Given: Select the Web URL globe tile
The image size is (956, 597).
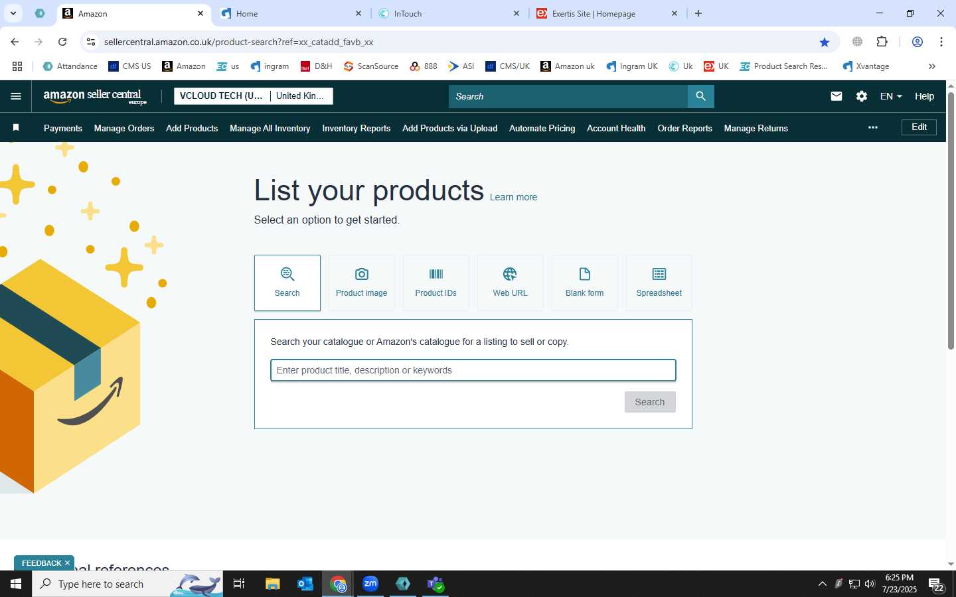Looking at the screenshot, I should [x=511, y=283].
